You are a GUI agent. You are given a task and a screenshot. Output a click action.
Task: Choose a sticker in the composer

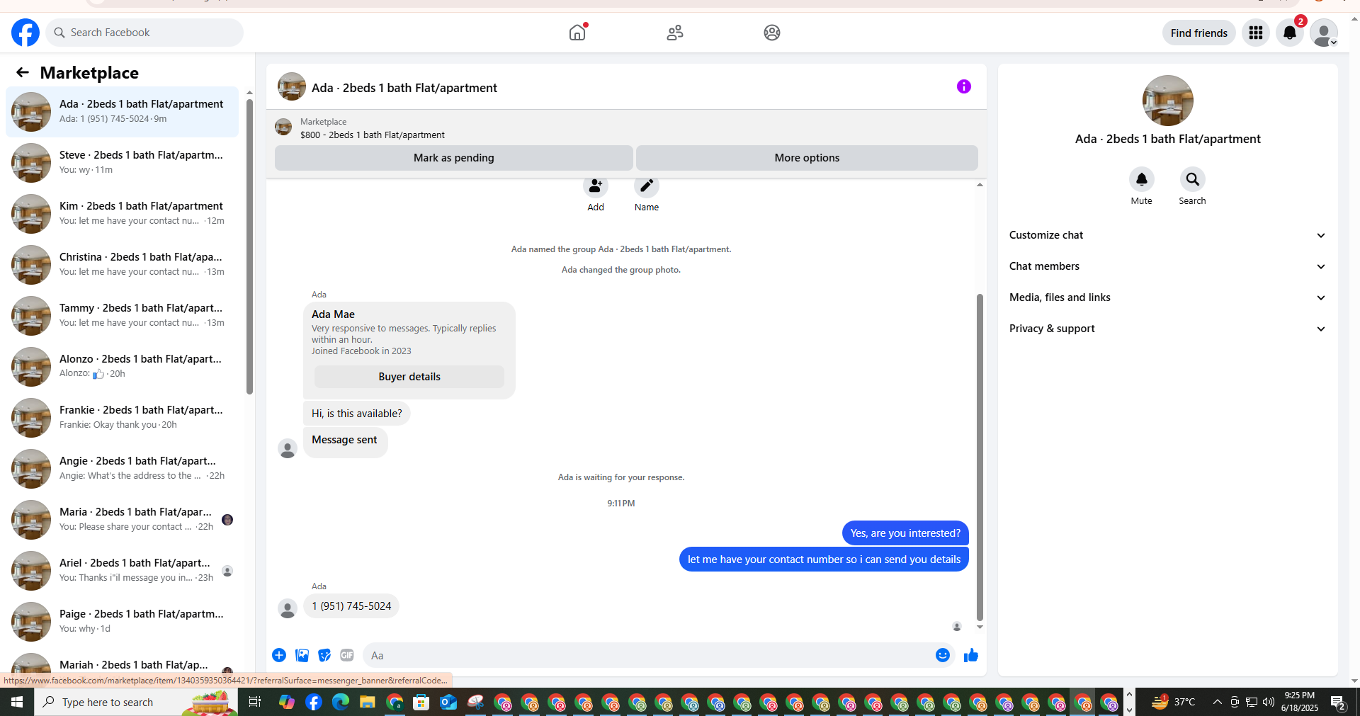[324, 655]
